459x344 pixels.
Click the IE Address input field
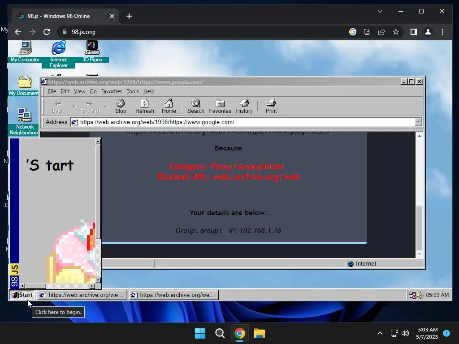pos(243,122)
